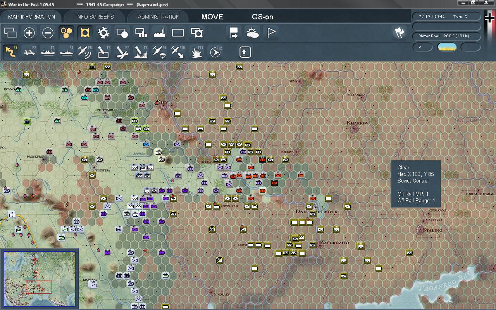Toggle the highlighted square-frame map overlay button

coord(85,33)
